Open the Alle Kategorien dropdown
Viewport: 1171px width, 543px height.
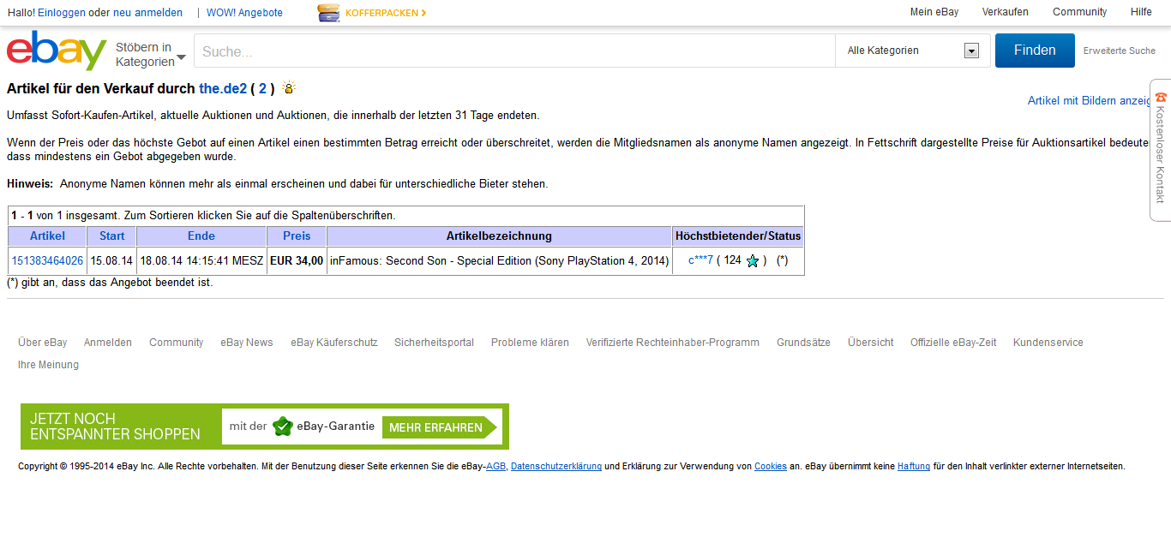point(913,51)
